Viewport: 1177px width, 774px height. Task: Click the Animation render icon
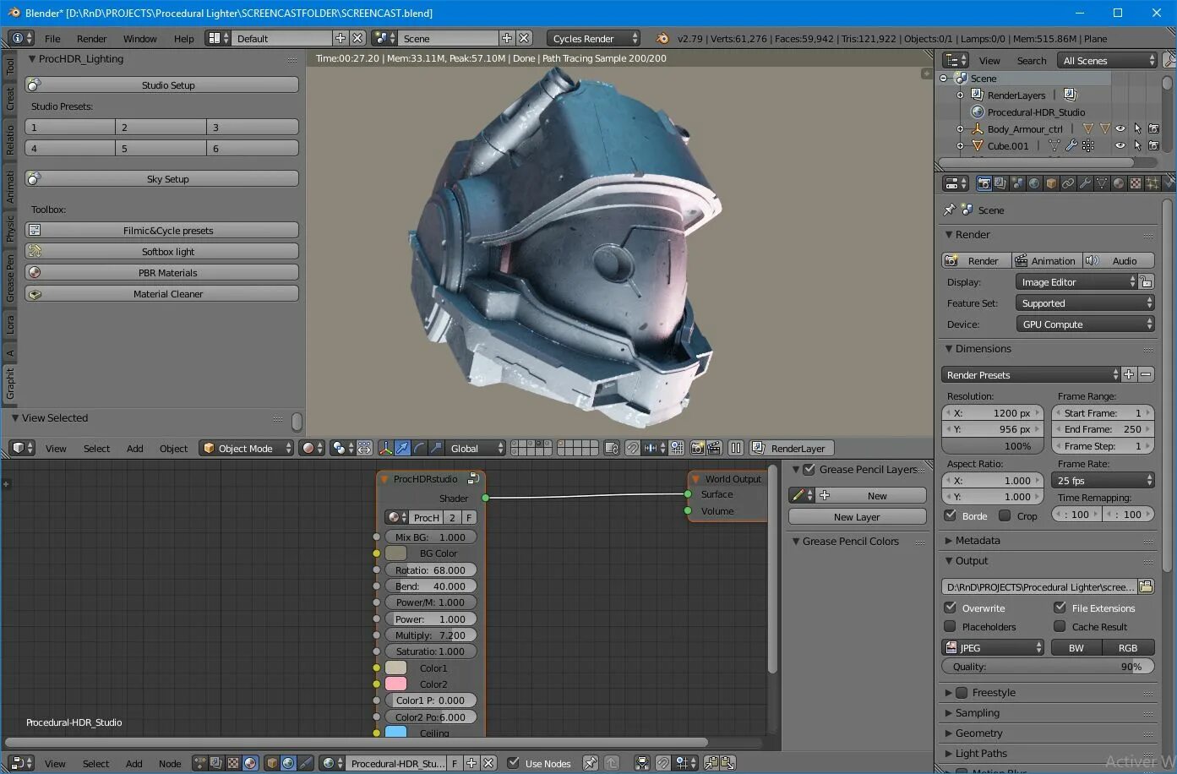click(x=1021, y=261)
